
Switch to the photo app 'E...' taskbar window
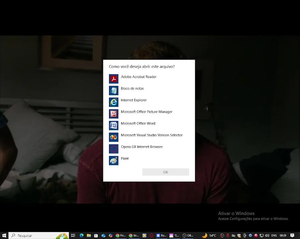click(174, 235)
